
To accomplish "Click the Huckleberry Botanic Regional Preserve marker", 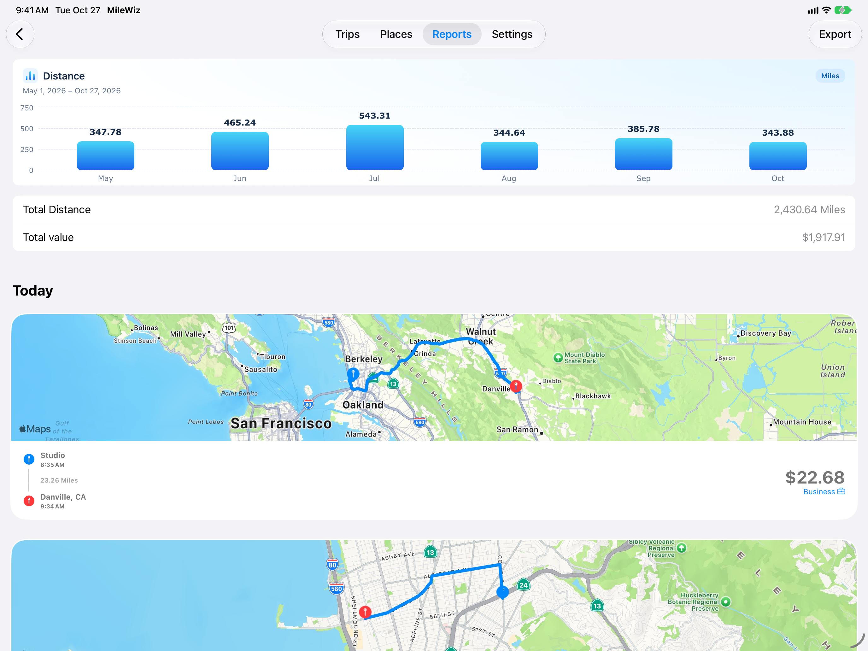I will pyautogui.click(x=725, y=601).
